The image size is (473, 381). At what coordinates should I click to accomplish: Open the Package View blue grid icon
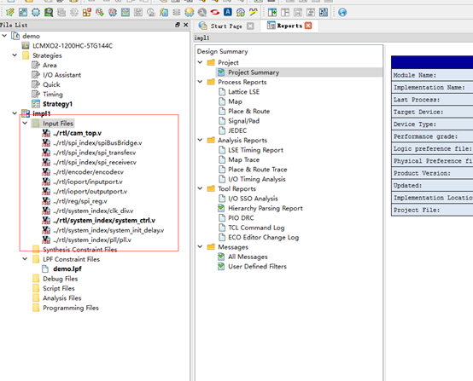tap(23, 12)
